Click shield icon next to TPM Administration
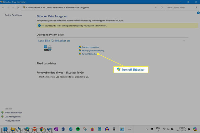200x133 pixels. pos(2,112)
